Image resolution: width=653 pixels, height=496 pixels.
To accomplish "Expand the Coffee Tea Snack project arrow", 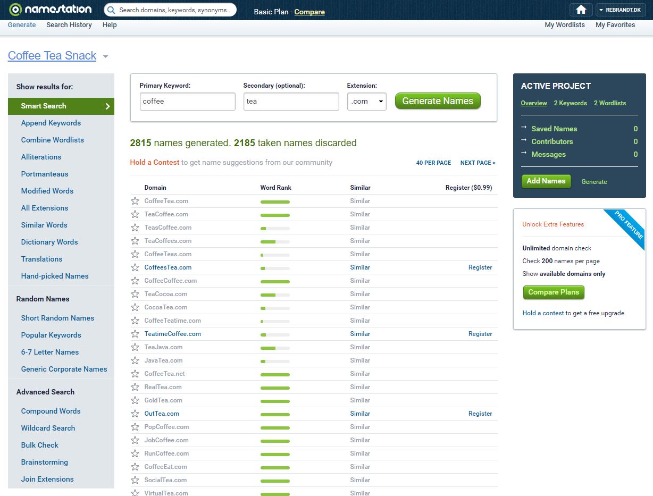I will click(x=105, y=57).
